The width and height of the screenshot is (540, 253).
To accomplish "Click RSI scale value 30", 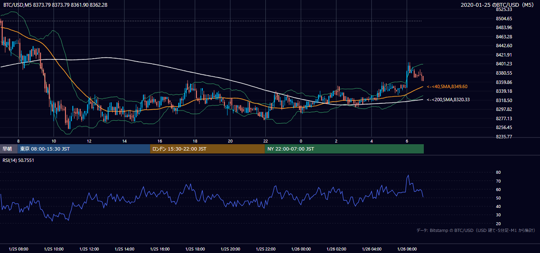I will [x=498, y=215].
